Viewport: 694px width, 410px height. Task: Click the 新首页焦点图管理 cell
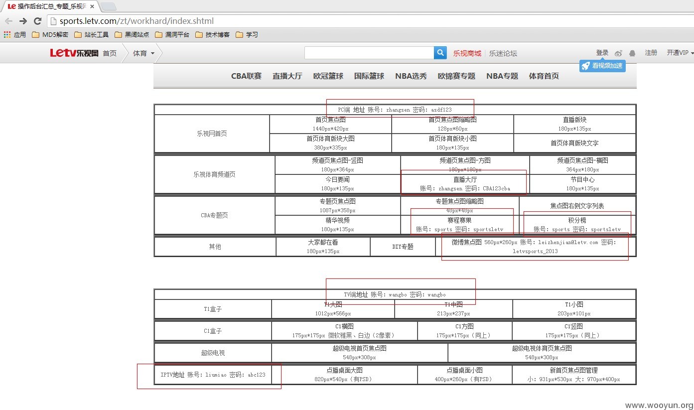574,375
